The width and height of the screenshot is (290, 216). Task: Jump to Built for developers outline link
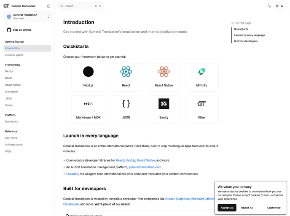click(x=246, y=41)
